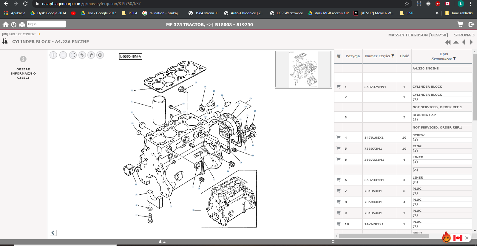Go to the catalog home page
Screen dimensions: 477x246
pyautogui.click(x=5, y=24)
